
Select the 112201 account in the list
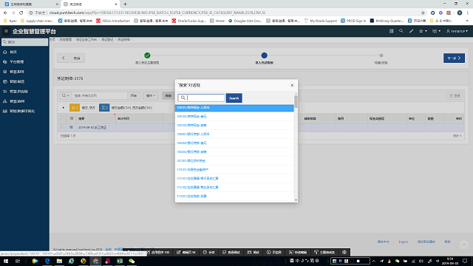point(234,197)
